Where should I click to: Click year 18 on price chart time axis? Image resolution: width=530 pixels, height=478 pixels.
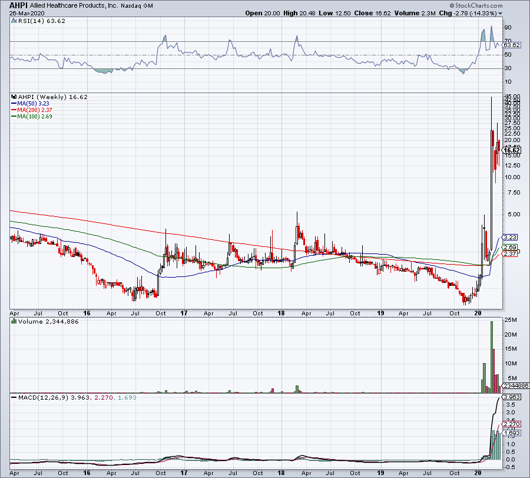(281, 313)
